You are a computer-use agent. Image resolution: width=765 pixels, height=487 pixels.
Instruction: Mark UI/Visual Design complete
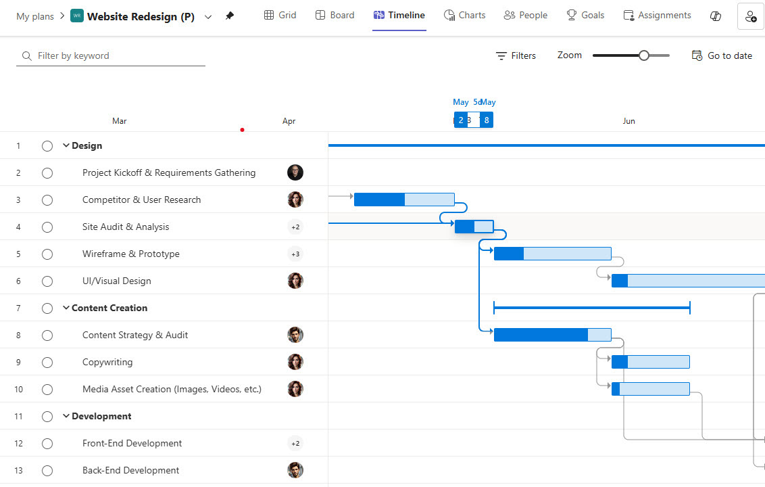pyautogui.click(x=47, y=281)
